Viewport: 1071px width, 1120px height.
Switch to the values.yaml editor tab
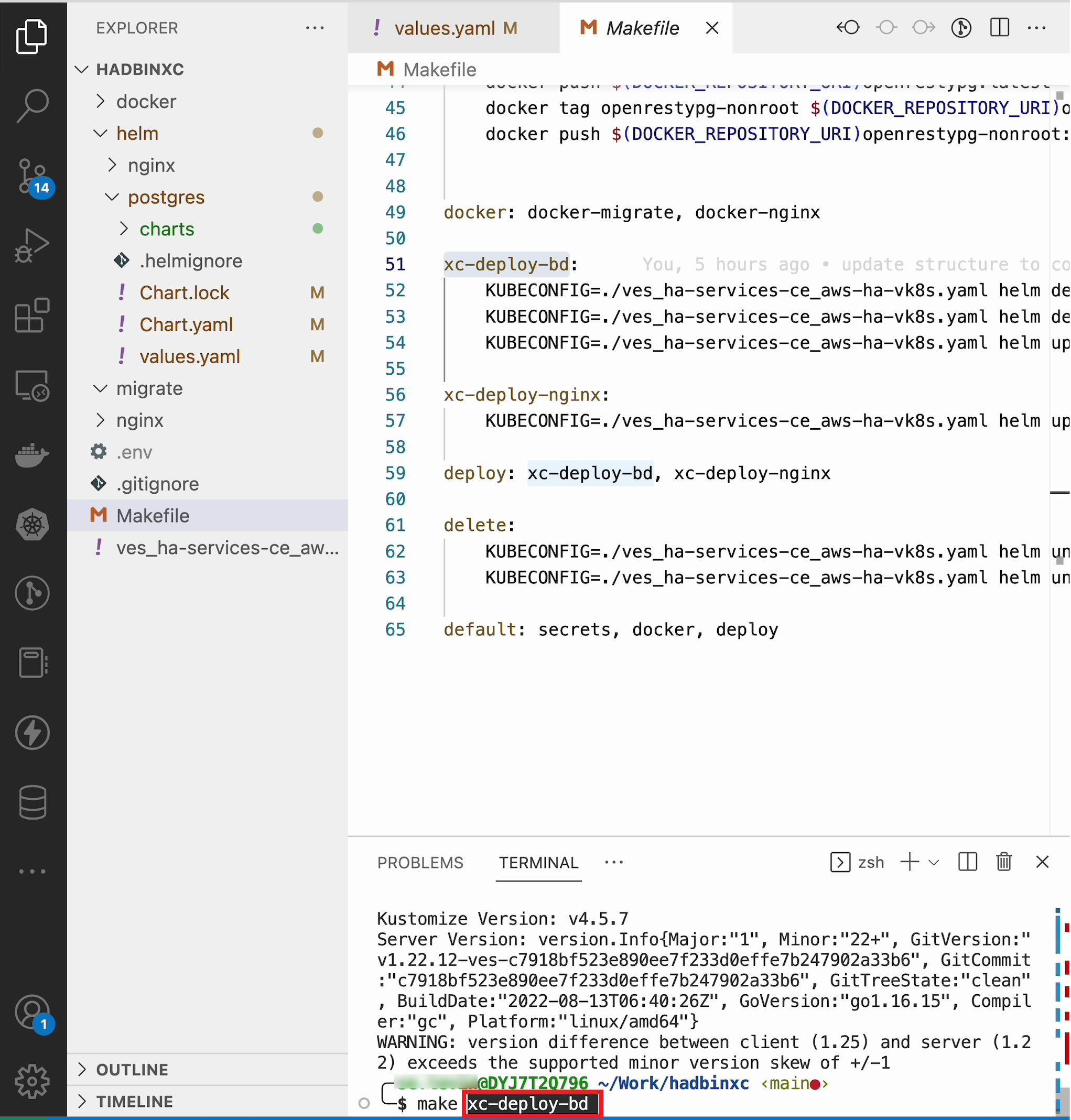point(445,28)
